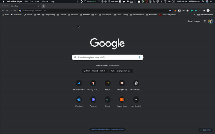Expand the Newsletter bookmarks folder
Viewport: 215px width, 134px height.
(152, 15)
